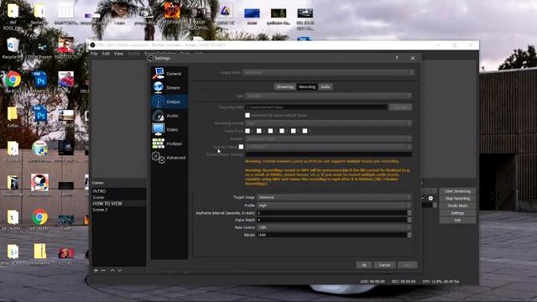Move scene down with the down arrow

click(x=120, y=270)
